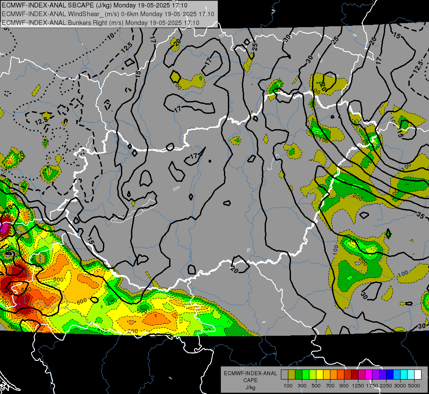Image resolution: width=429 pixels, height=394 pixels.
Task: Click the 1750 tick label in legend
Action: point(372,386)
